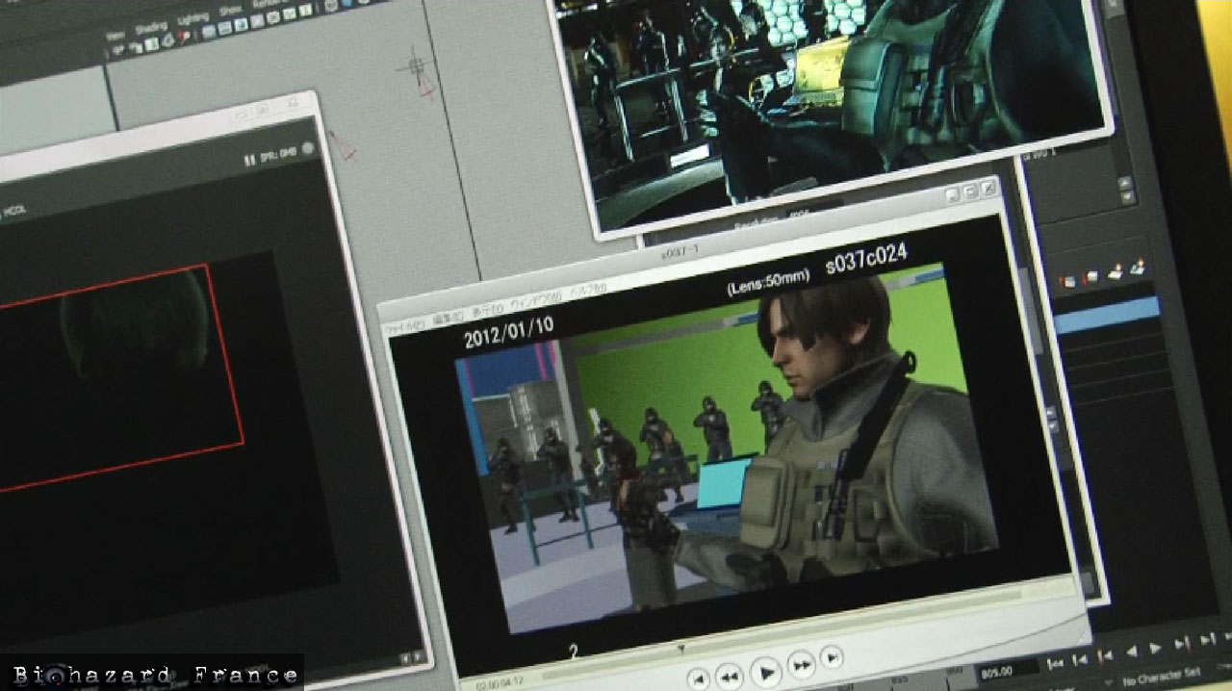
Task: Go to the start of the Maya playback range
Action: click(1056, 662)
